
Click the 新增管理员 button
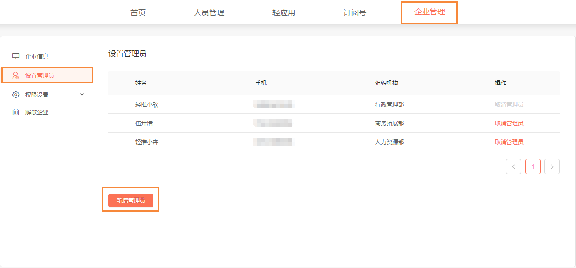click(130, 200)
